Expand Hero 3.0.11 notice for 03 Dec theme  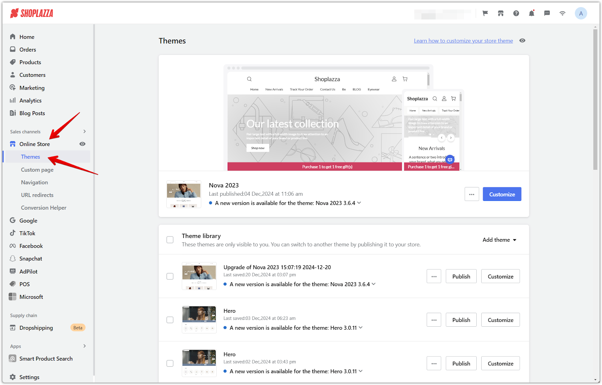360,328
